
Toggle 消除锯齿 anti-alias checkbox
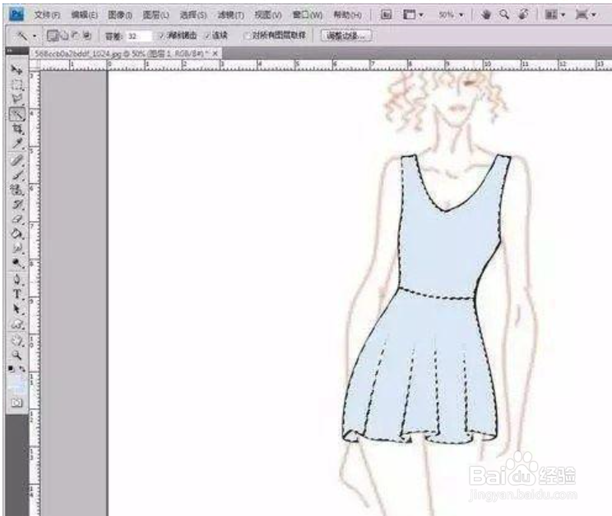(x=160, y=36)
